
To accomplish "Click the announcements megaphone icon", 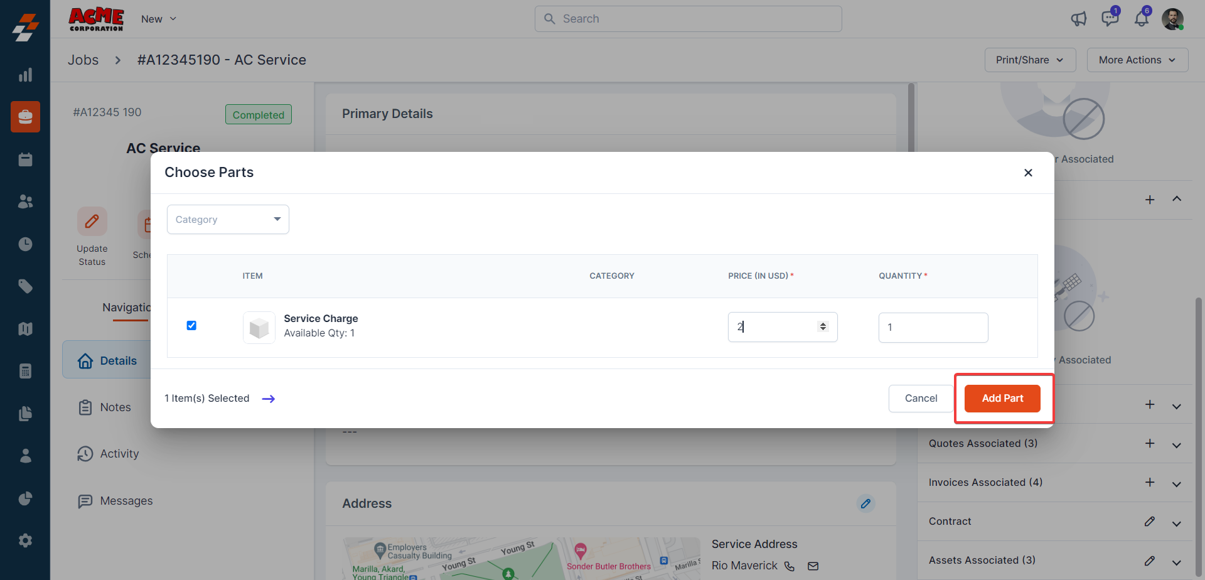I will pos(1078,19).
